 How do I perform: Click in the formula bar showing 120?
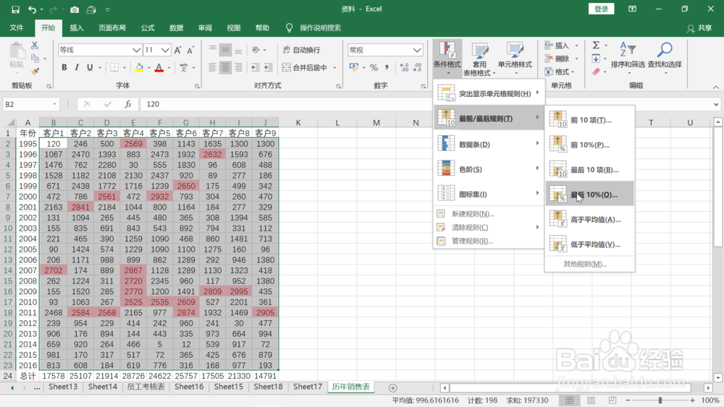pyautogui.click(x=425, y=104)
